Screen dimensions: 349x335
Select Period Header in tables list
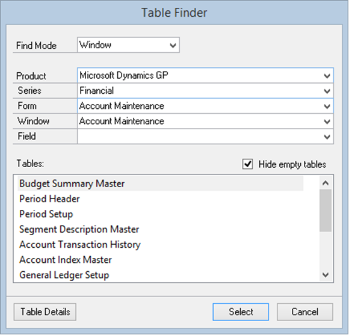pos(160,199)
